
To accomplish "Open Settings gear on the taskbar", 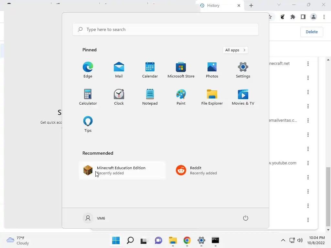I will [x=201, y=240].
